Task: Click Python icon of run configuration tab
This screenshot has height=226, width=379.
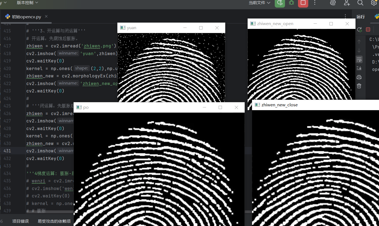Action: tap(377, 16)
